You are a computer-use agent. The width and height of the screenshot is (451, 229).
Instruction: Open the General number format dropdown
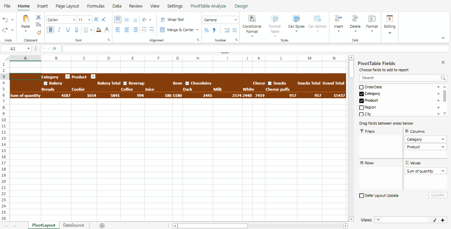click(235, 20)
